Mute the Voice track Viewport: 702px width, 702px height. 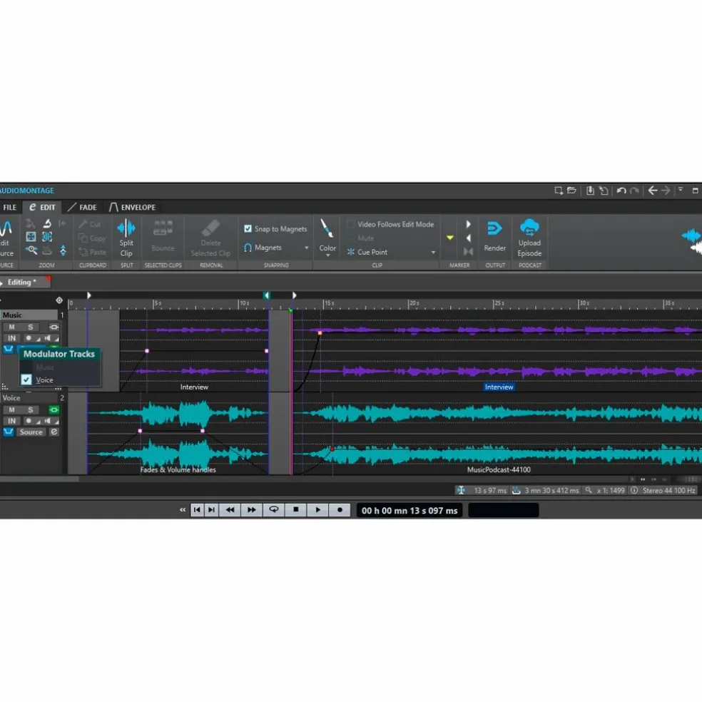(12, 409)
